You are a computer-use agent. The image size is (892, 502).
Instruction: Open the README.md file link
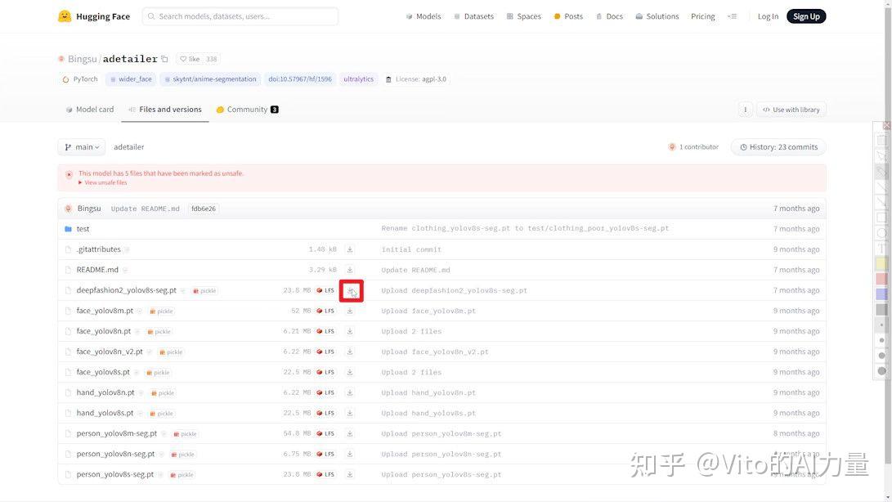97,270
